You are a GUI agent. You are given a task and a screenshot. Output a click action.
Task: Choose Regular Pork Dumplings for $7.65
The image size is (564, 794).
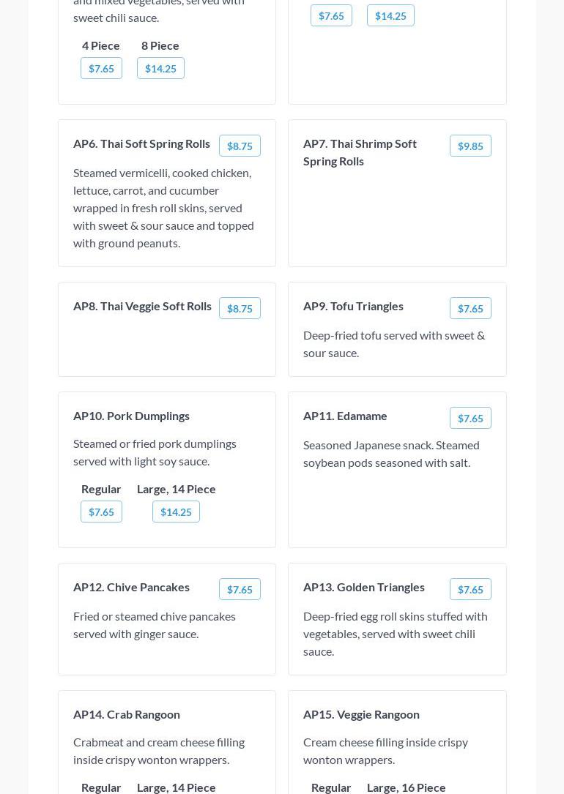click(x=101, y=512)
